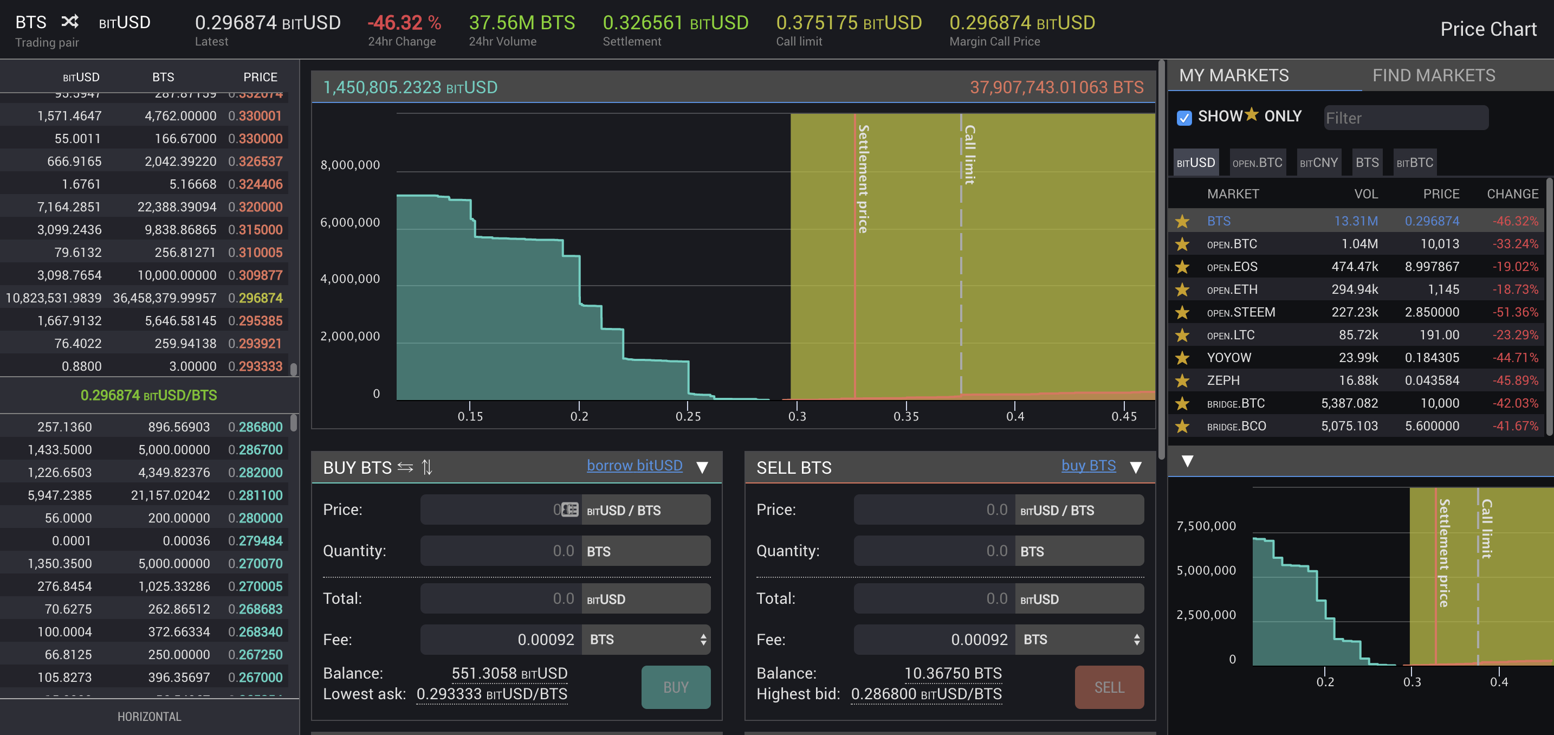The image size is (1554, 735).
Task: Click the BTS trading pair base asset
Action: (x=31, y=22)
